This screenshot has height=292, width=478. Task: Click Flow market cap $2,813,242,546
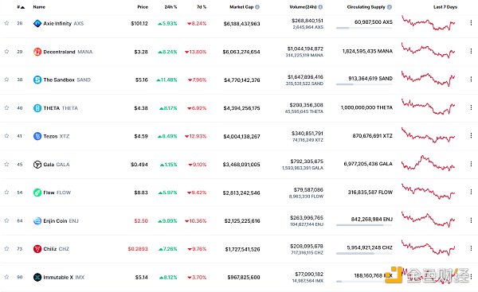(241, 193)
